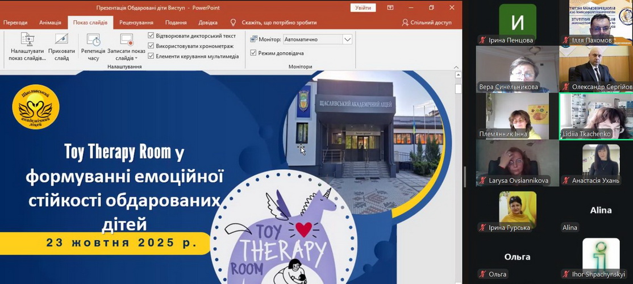Click the Скажіть, що потрібно зробити search field

(x=279, y=23)
